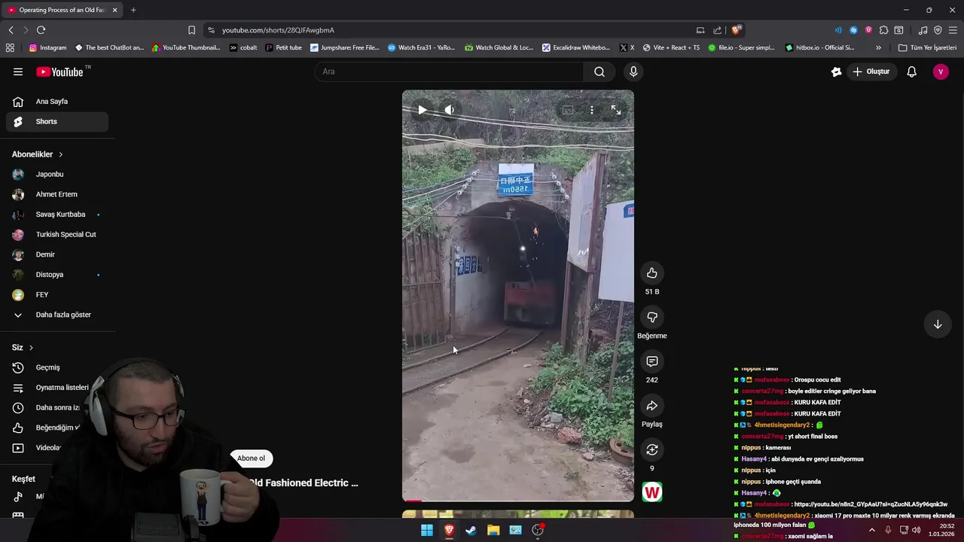Open the three-dot menu on the Shorts player
The width and height of the screenshot is (964, 542).
[x=592, y=110]
